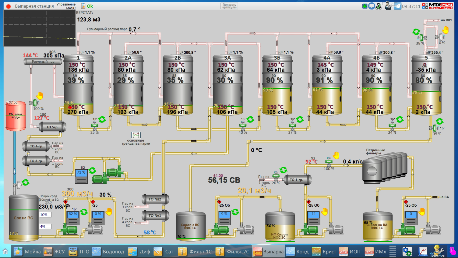Click the pink hand pointer icon
The image size is (458, 258).
452,252
